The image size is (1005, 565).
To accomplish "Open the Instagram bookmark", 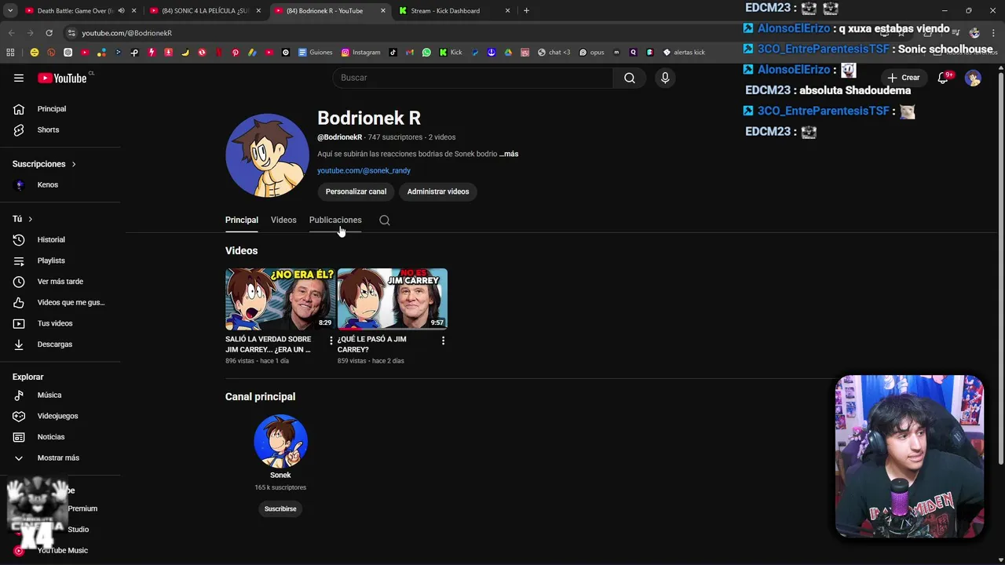I will [x=361, y=53].
